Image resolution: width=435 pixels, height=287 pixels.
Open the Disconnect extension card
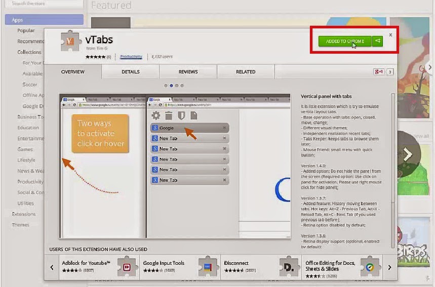(x=261, y=267)
